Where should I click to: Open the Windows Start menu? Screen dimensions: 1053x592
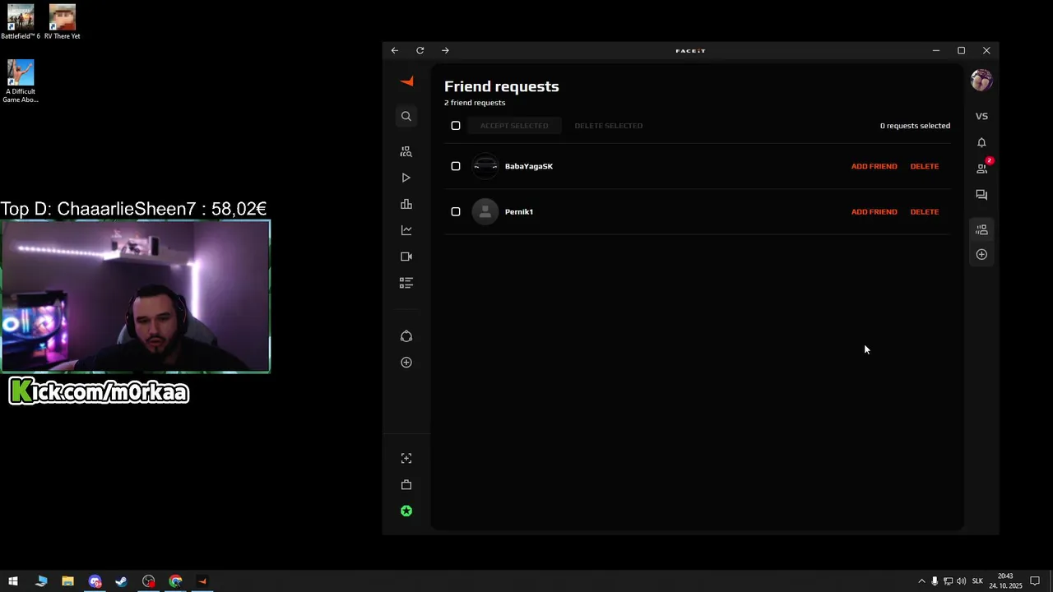tap(13, 581)
